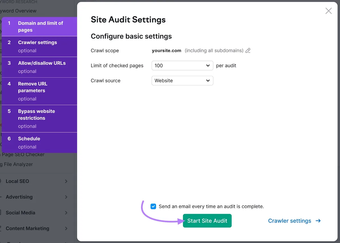Click the Start Site Audit button
This screenshot has width=340, height=243.
coord(207,221)
